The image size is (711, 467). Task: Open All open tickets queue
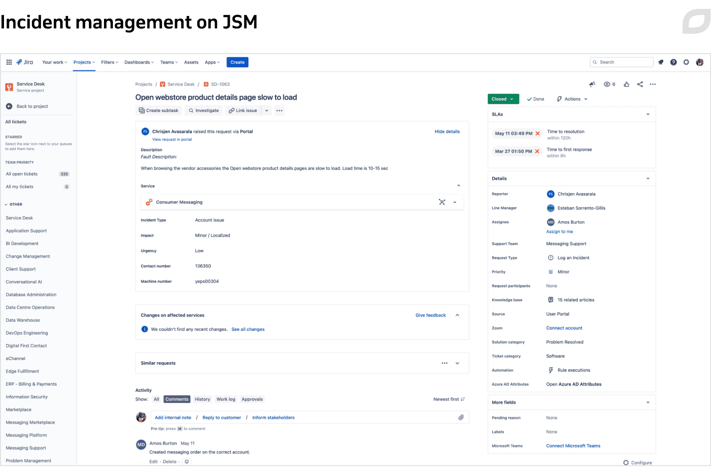[38, 174]
